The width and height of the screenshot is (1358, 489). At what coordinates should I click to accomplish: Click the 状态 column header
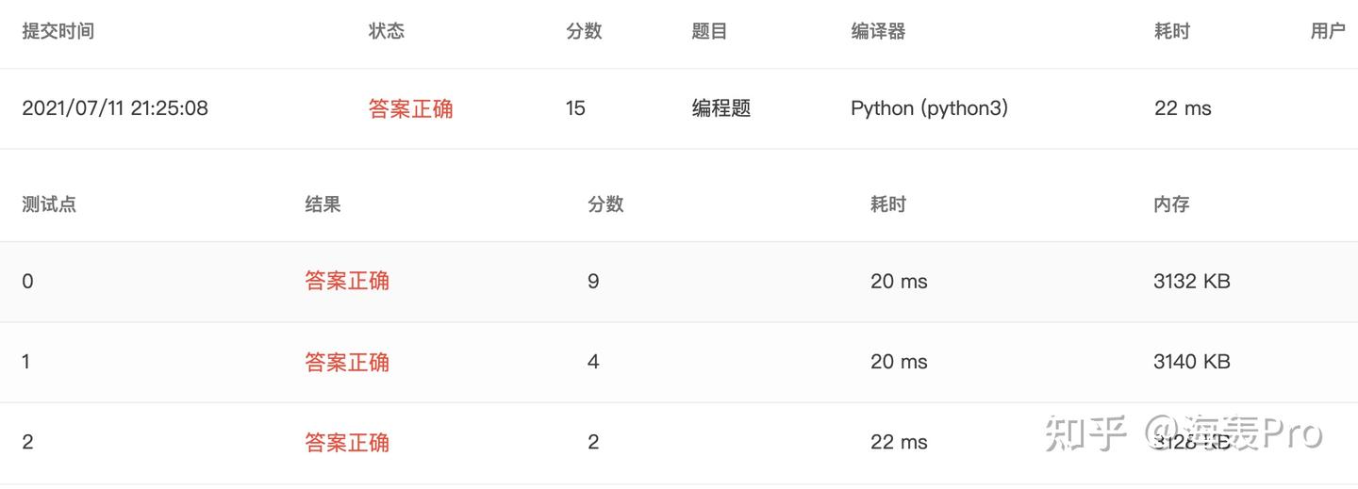pos(386,31)
